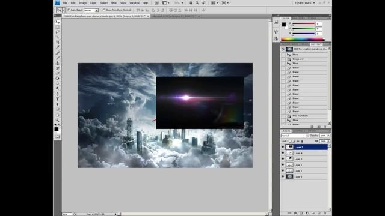Click the Hand tool in application bar
Screen dimensions: 385x216
coord(191,3)
